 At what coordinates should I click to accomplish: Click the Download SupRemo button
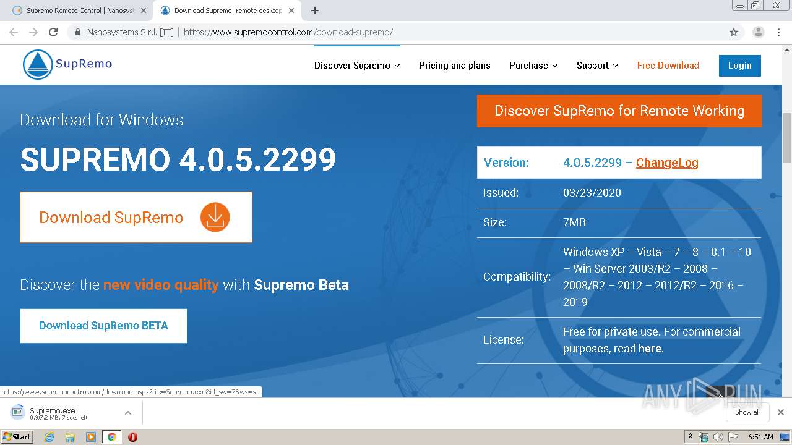[x=136, y=217]
